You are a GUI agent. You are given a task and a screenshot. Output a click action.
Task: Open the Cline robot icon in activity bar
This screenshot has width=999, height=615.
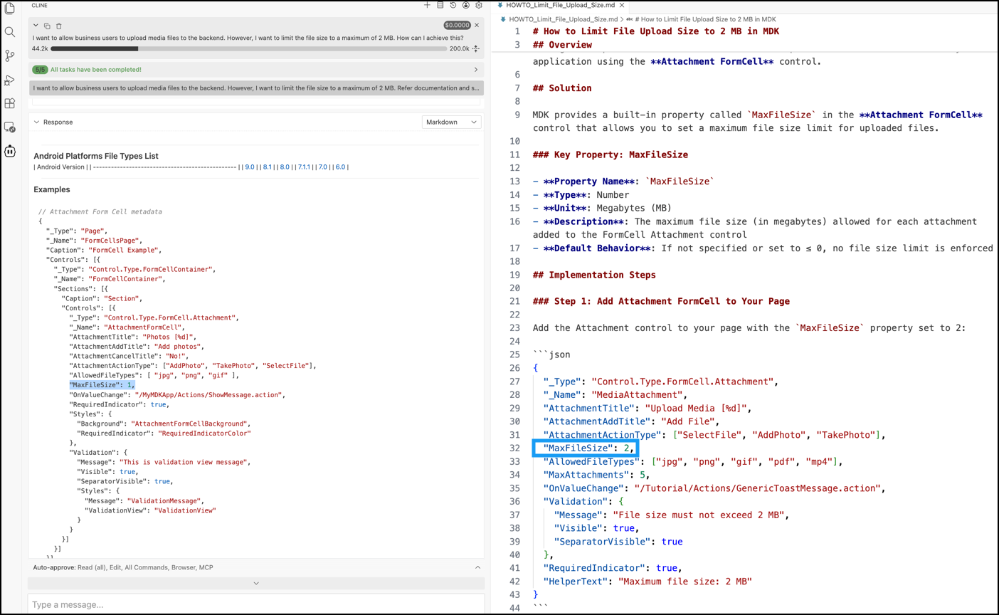pyautogui.click(x=10, y=151)
